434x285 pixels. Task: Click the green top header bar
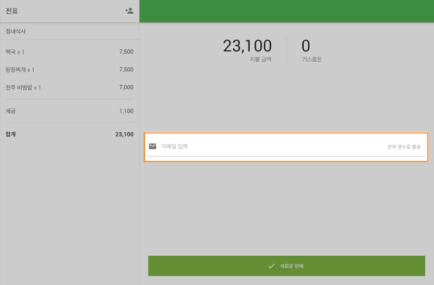point(286,11)
